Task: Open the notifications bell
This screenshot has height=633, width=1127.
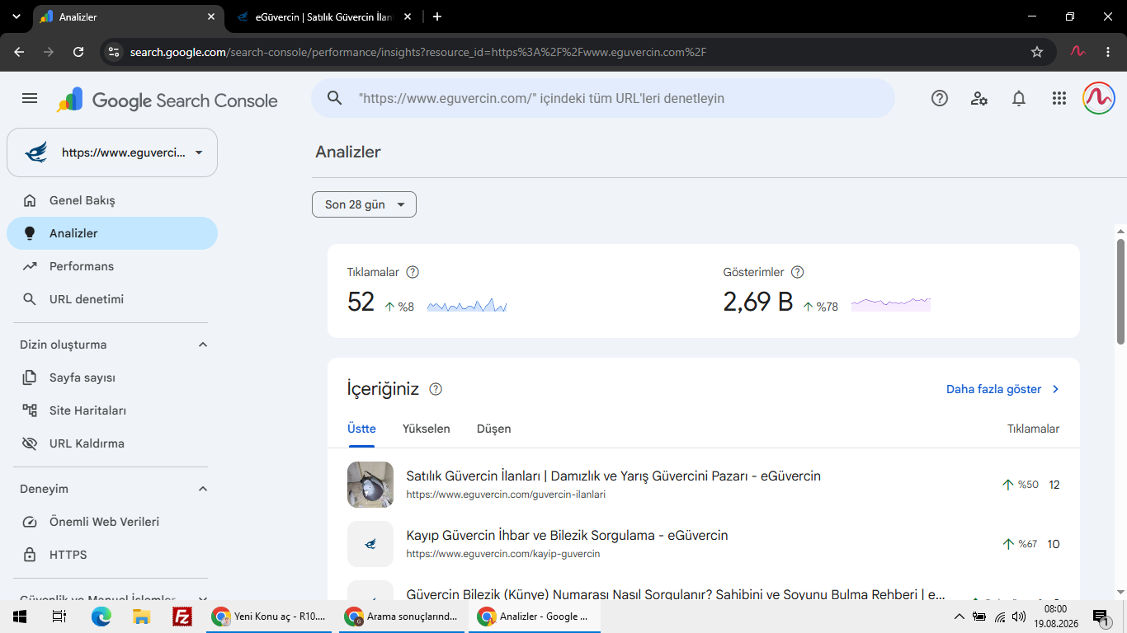Action: click(1019, 99)
